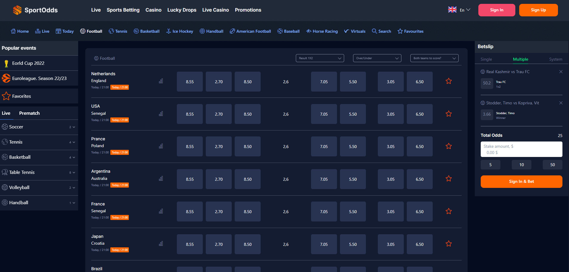The width and height of the screenshot is (569, 272).
Task: Remove Real Kashmir vs Trau FC from betslip
Action: (561, 72)
